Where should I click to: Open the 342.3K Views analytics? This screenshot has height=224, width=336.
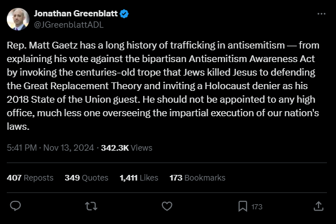(x=127, y=148)
